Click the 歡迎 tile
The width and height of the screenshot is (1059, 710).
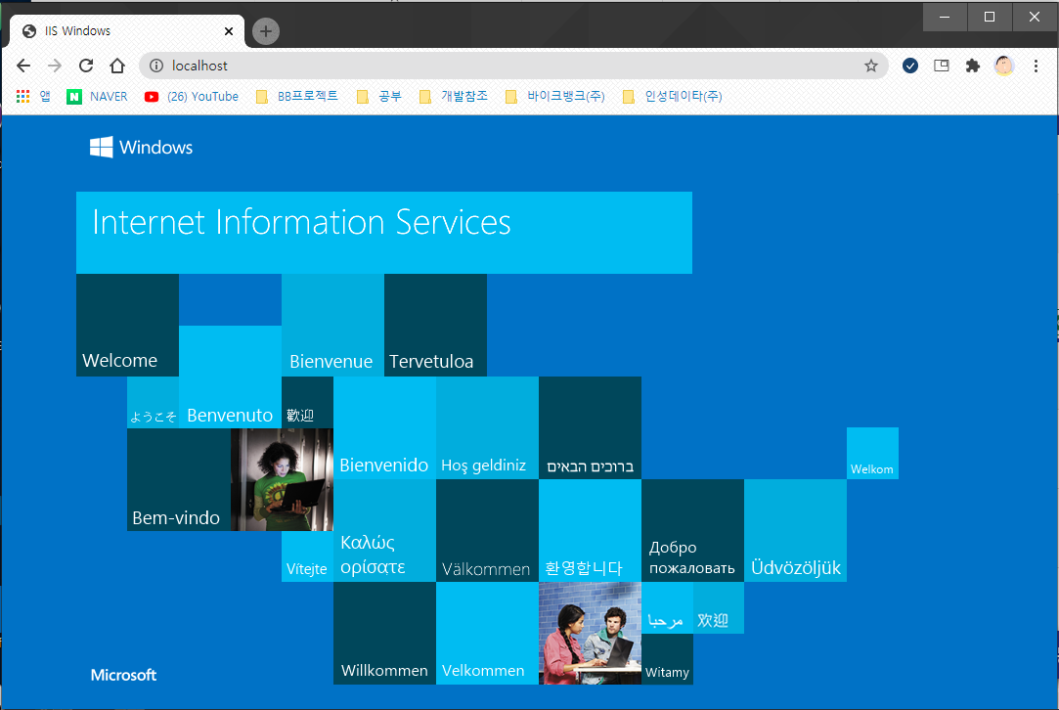(x=307, y=403)
